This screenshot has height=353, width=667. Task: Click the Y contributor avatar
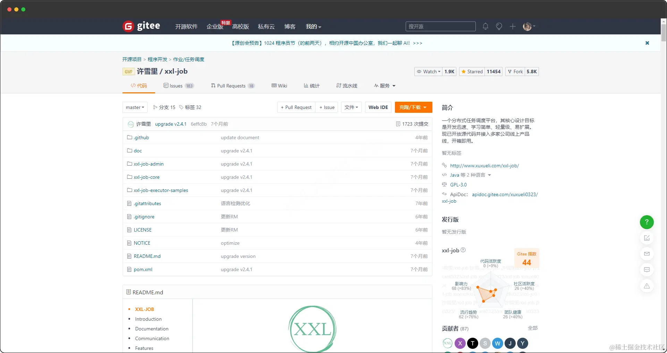523,343
